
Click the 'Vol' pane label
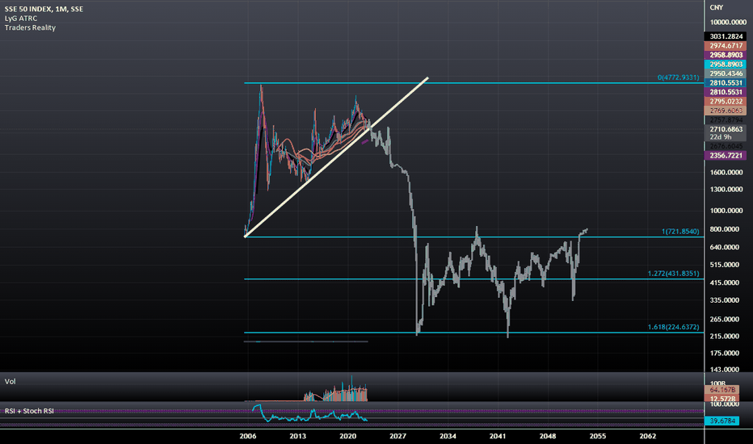[x=10, y=382]
